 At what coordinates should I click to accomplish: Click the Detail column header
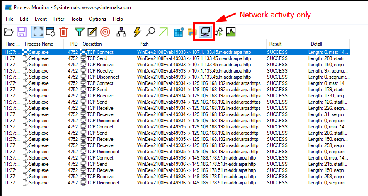coord(329,44)
